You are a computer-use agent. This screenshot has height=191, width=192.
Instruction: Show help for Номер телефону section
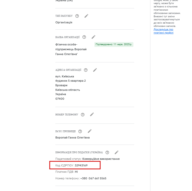(83, 115)
